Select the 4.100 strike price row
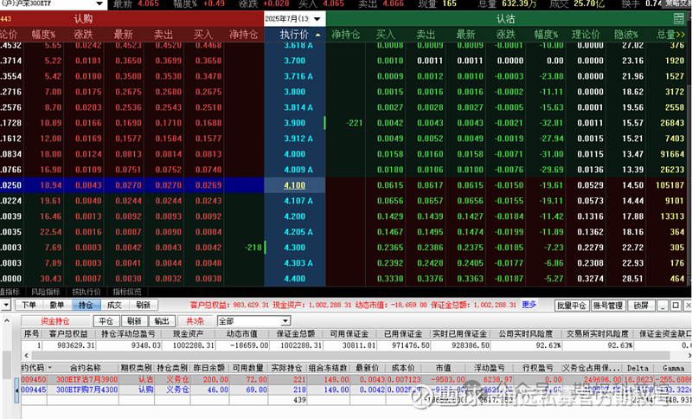Viewport: 692px width, 419px height. pos(295,185)
